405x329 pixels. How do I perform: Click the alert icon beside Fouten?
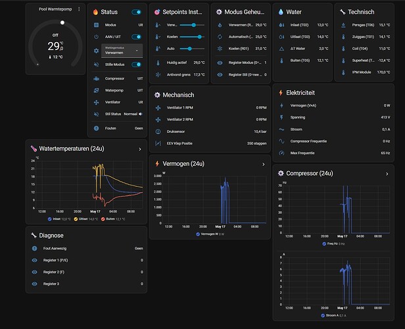pos(96,128)
